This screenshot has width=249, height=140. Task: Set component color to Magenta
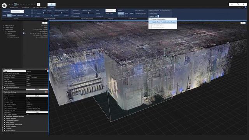20,16
